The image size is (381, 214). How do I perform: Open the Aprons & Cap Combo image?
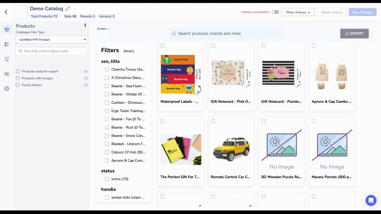point(332,74)
